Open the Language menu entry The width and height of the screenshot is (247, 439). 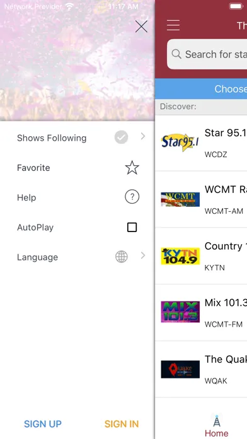(x=78, y=257)
